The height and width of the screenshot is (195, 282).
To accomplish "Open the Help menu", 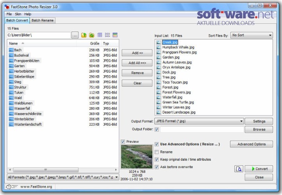I will pyautogui.click(x=28, y=14).
